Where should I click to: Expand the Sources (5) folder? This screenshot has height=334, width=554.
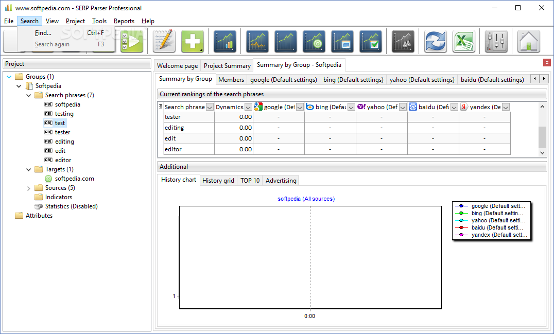(x=29, y=188)
